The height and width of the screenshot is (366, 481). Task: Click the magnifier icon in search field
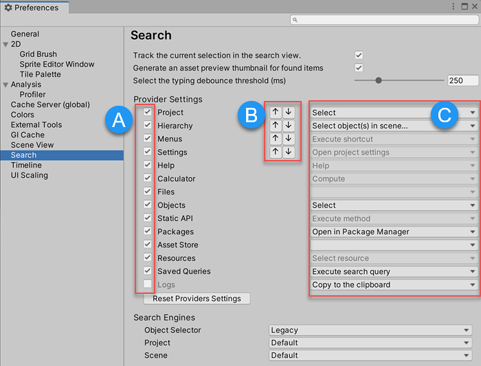click(295, 20)
